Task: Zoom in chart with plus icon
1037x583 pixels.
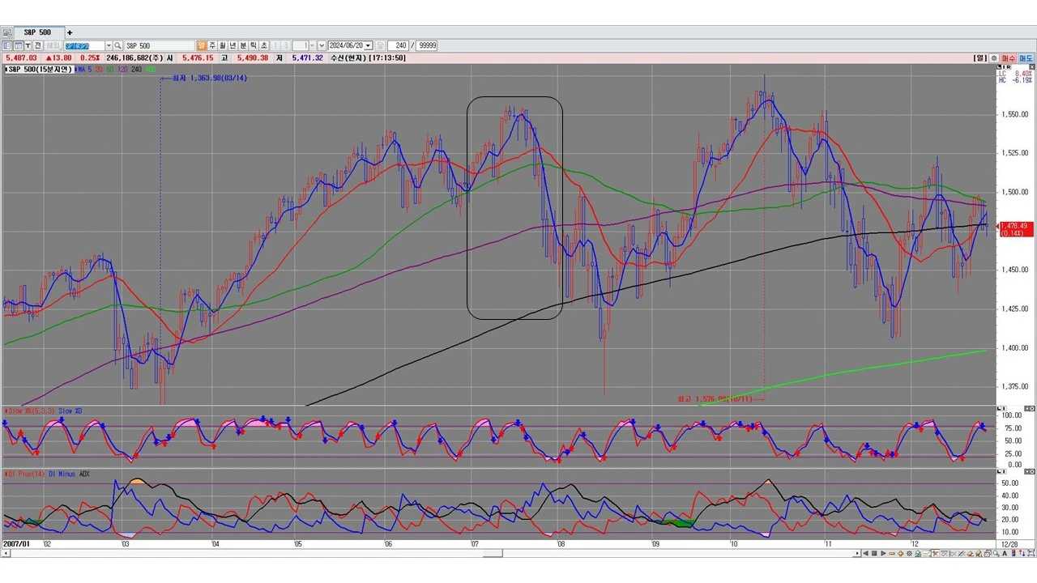Action: (902, 554)
